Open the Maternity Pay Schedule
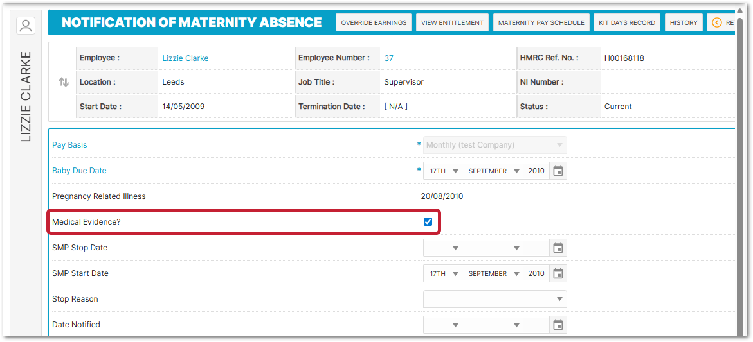Screen dimensions: 753x342 tap(541, 23)
